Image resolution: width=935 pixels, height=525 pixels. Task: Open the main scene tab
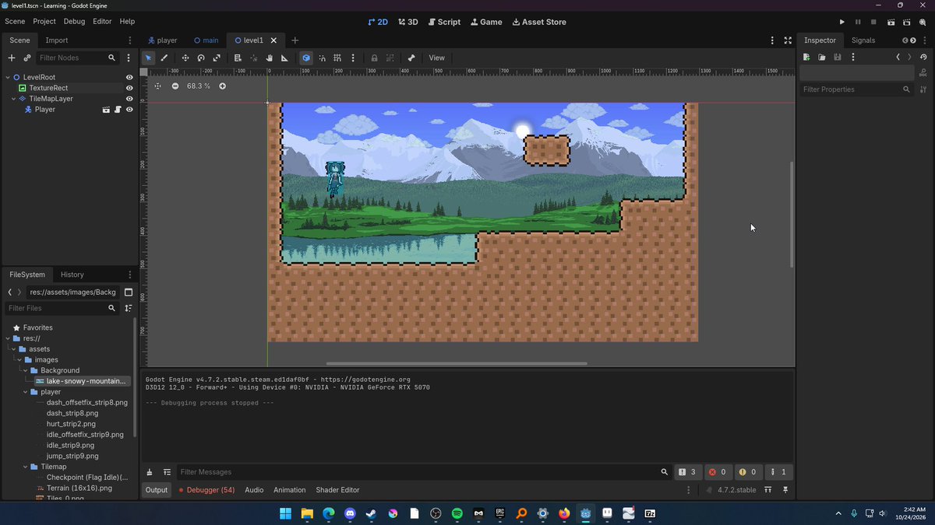206,40
